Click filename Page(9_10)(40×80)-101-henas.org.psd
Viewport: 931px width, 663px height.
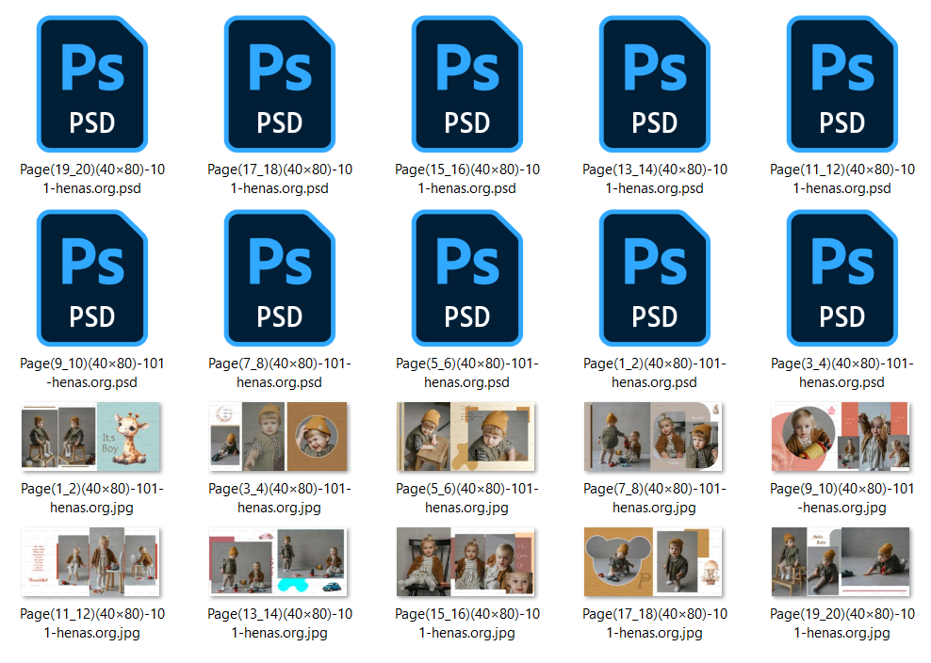point(92,373)
